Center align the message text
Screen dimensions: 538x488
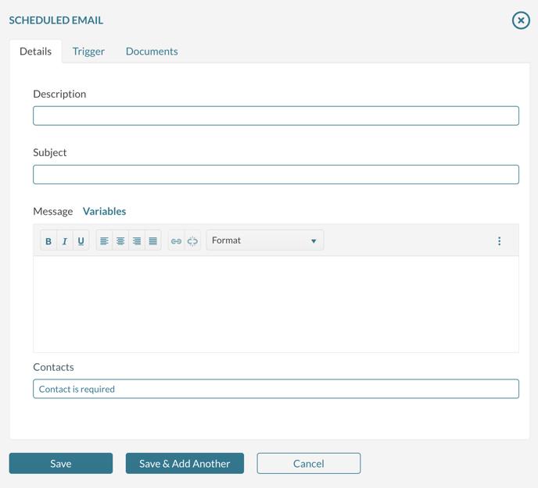pyautogui.click(x=120, y=241)
